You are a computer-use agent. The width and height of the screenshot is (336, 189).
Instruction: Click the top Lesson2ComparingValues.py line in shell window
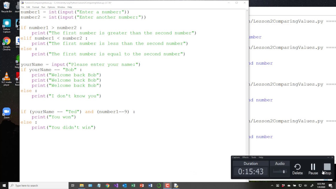tap(292, 21)
